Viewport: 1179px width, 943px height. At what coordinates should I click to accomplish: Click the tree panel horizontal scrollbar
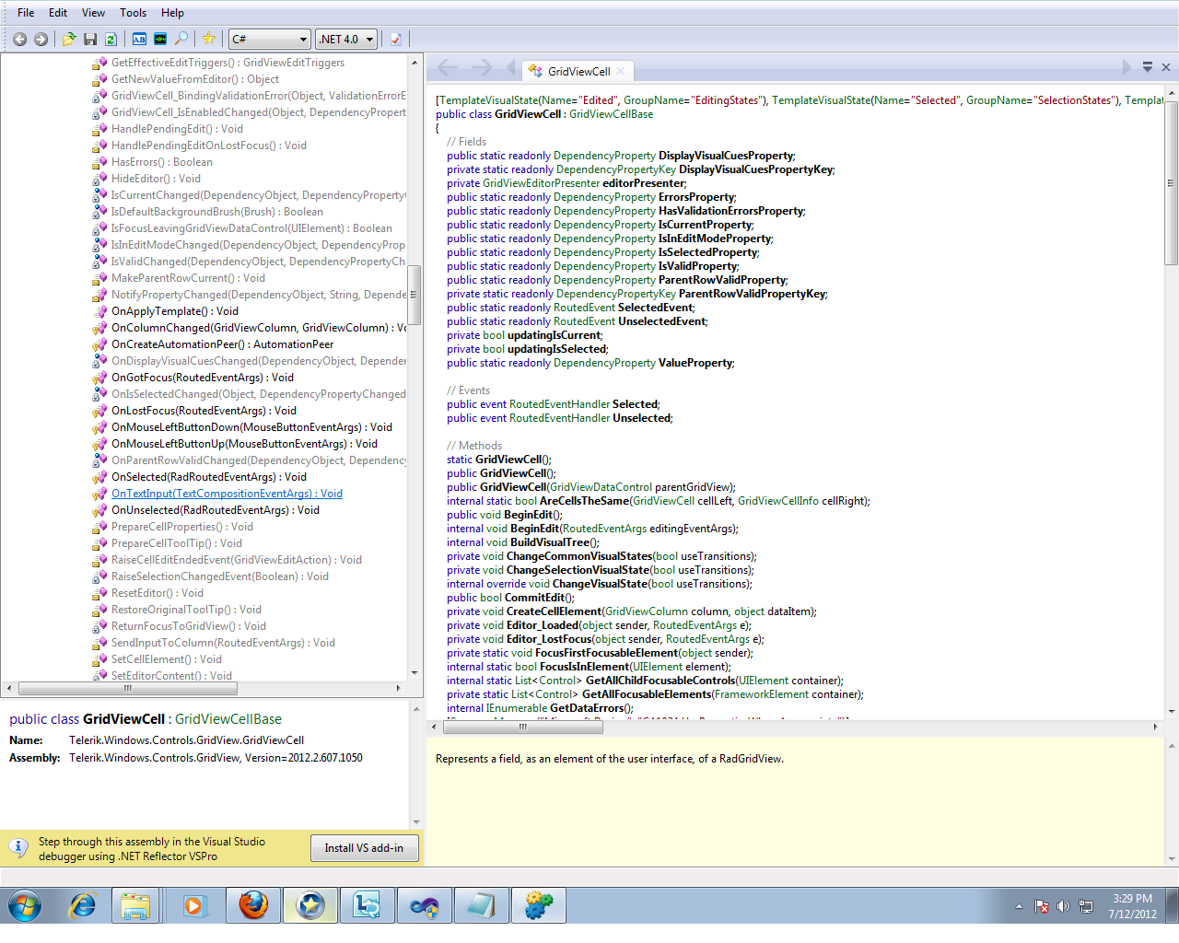point(127,688)
